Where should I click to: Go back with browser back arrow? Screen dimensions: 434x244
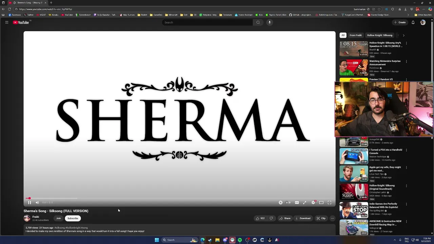point(3,9)
